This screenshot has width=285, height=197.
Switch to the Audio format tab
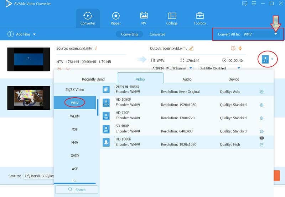point(187,79)
